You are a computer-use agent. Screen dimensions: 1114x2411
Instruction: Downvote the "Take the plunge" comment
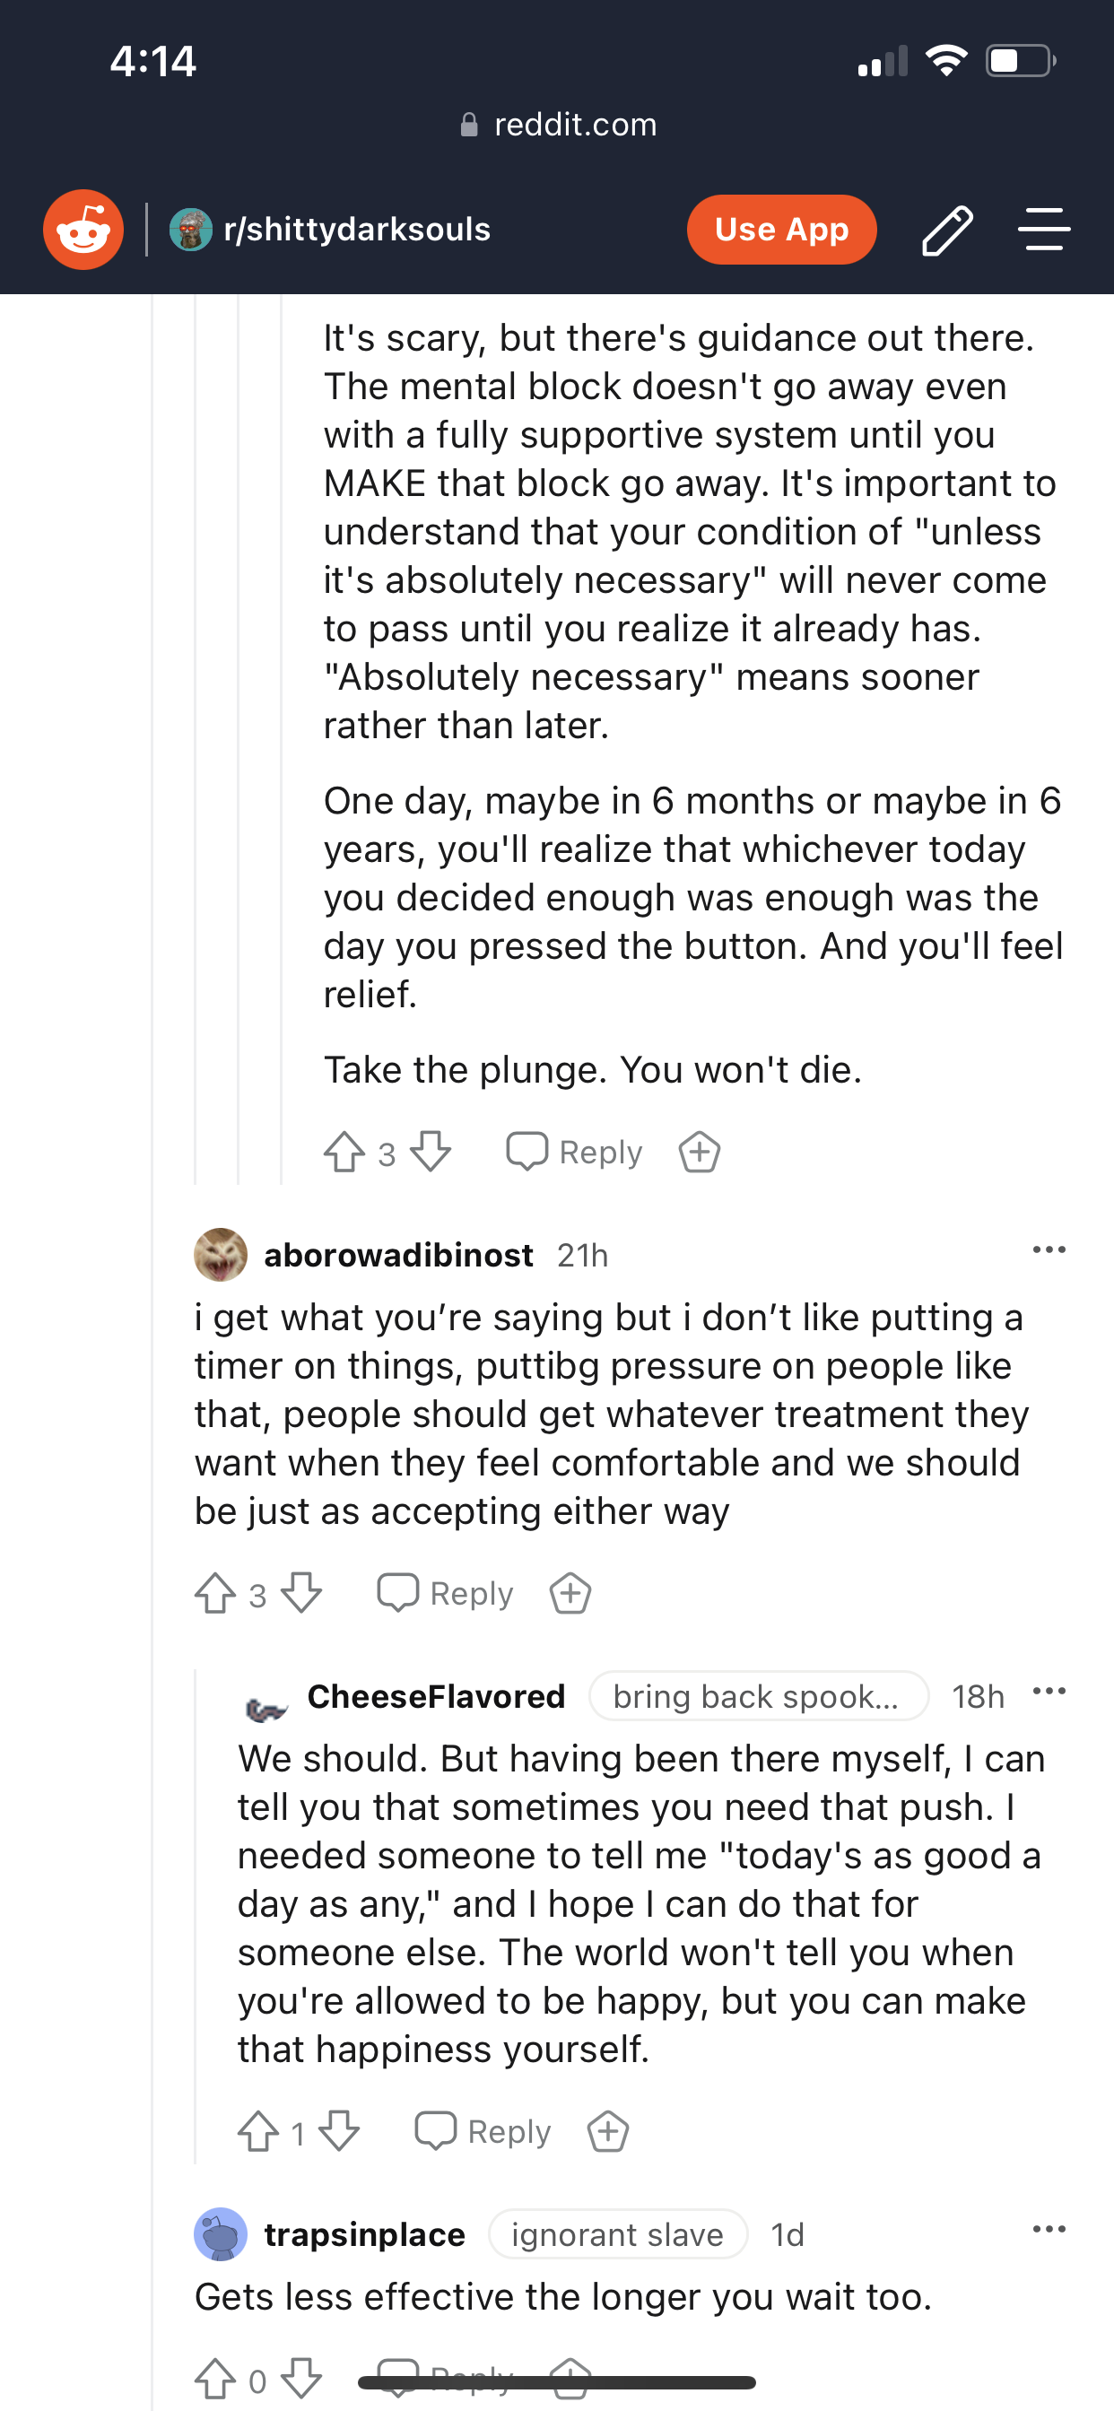(431, 1153)
